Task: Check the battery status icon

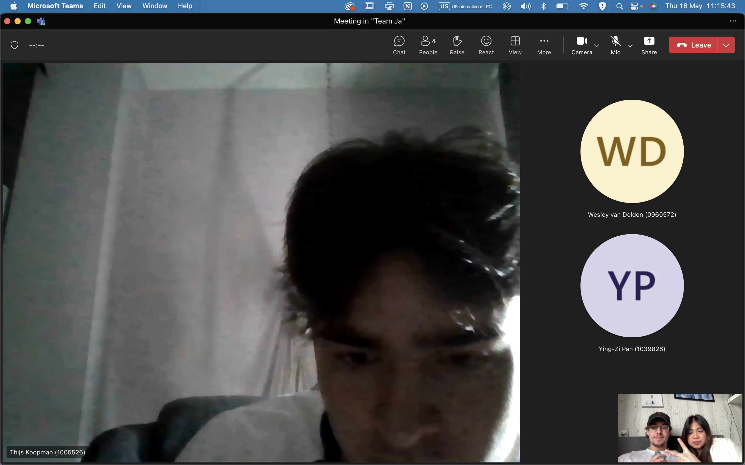Action: 563,6
